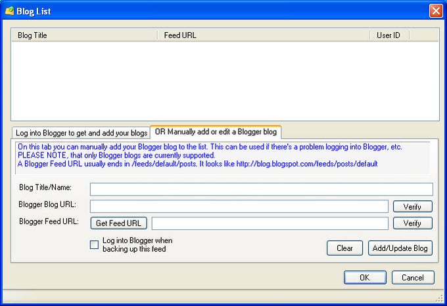Click the 'Blog Title/Name:' label

[45, 187]
